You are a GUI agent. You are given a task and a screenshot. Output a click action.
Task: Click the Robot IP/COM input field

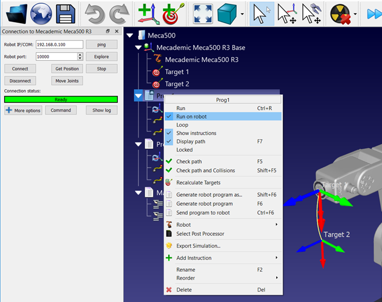click(59, 44)
